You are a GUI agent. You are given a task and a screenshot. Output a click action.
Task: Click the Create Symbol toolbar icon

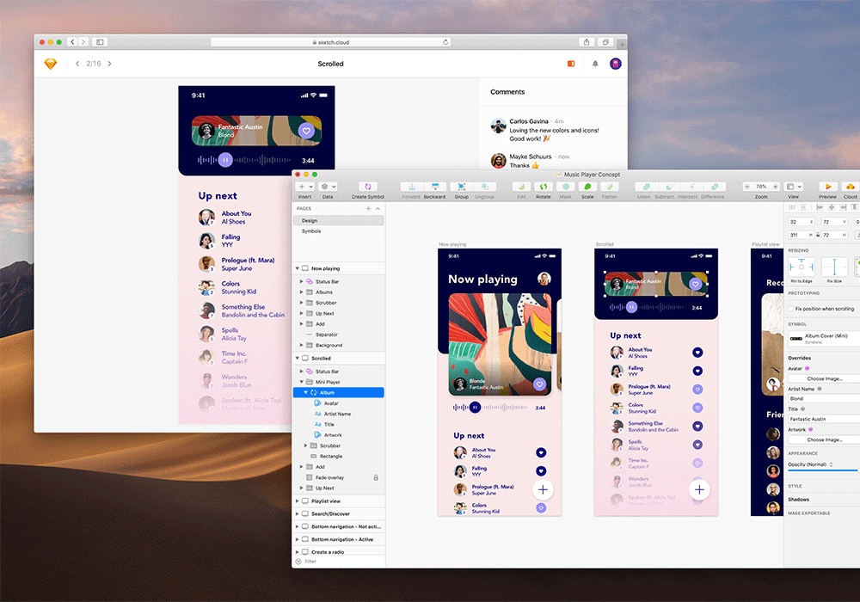368,187
